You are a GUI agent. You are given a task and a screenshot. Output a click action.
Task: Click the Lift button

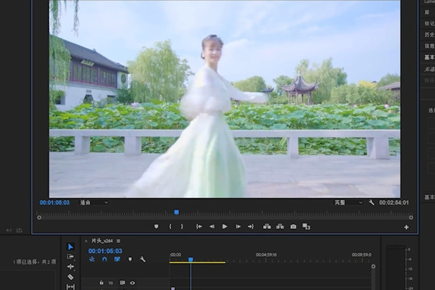tap(267, 227)
